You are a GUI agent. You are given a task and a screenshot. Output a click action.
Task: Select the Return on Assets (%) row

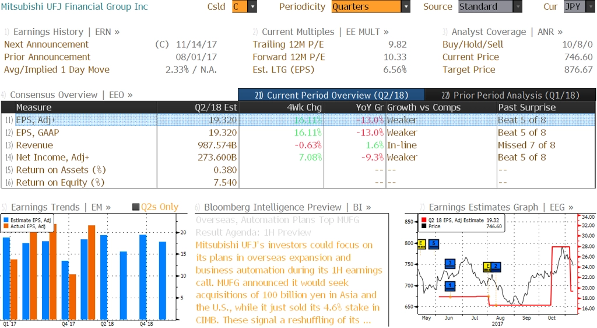coord(298,170)
